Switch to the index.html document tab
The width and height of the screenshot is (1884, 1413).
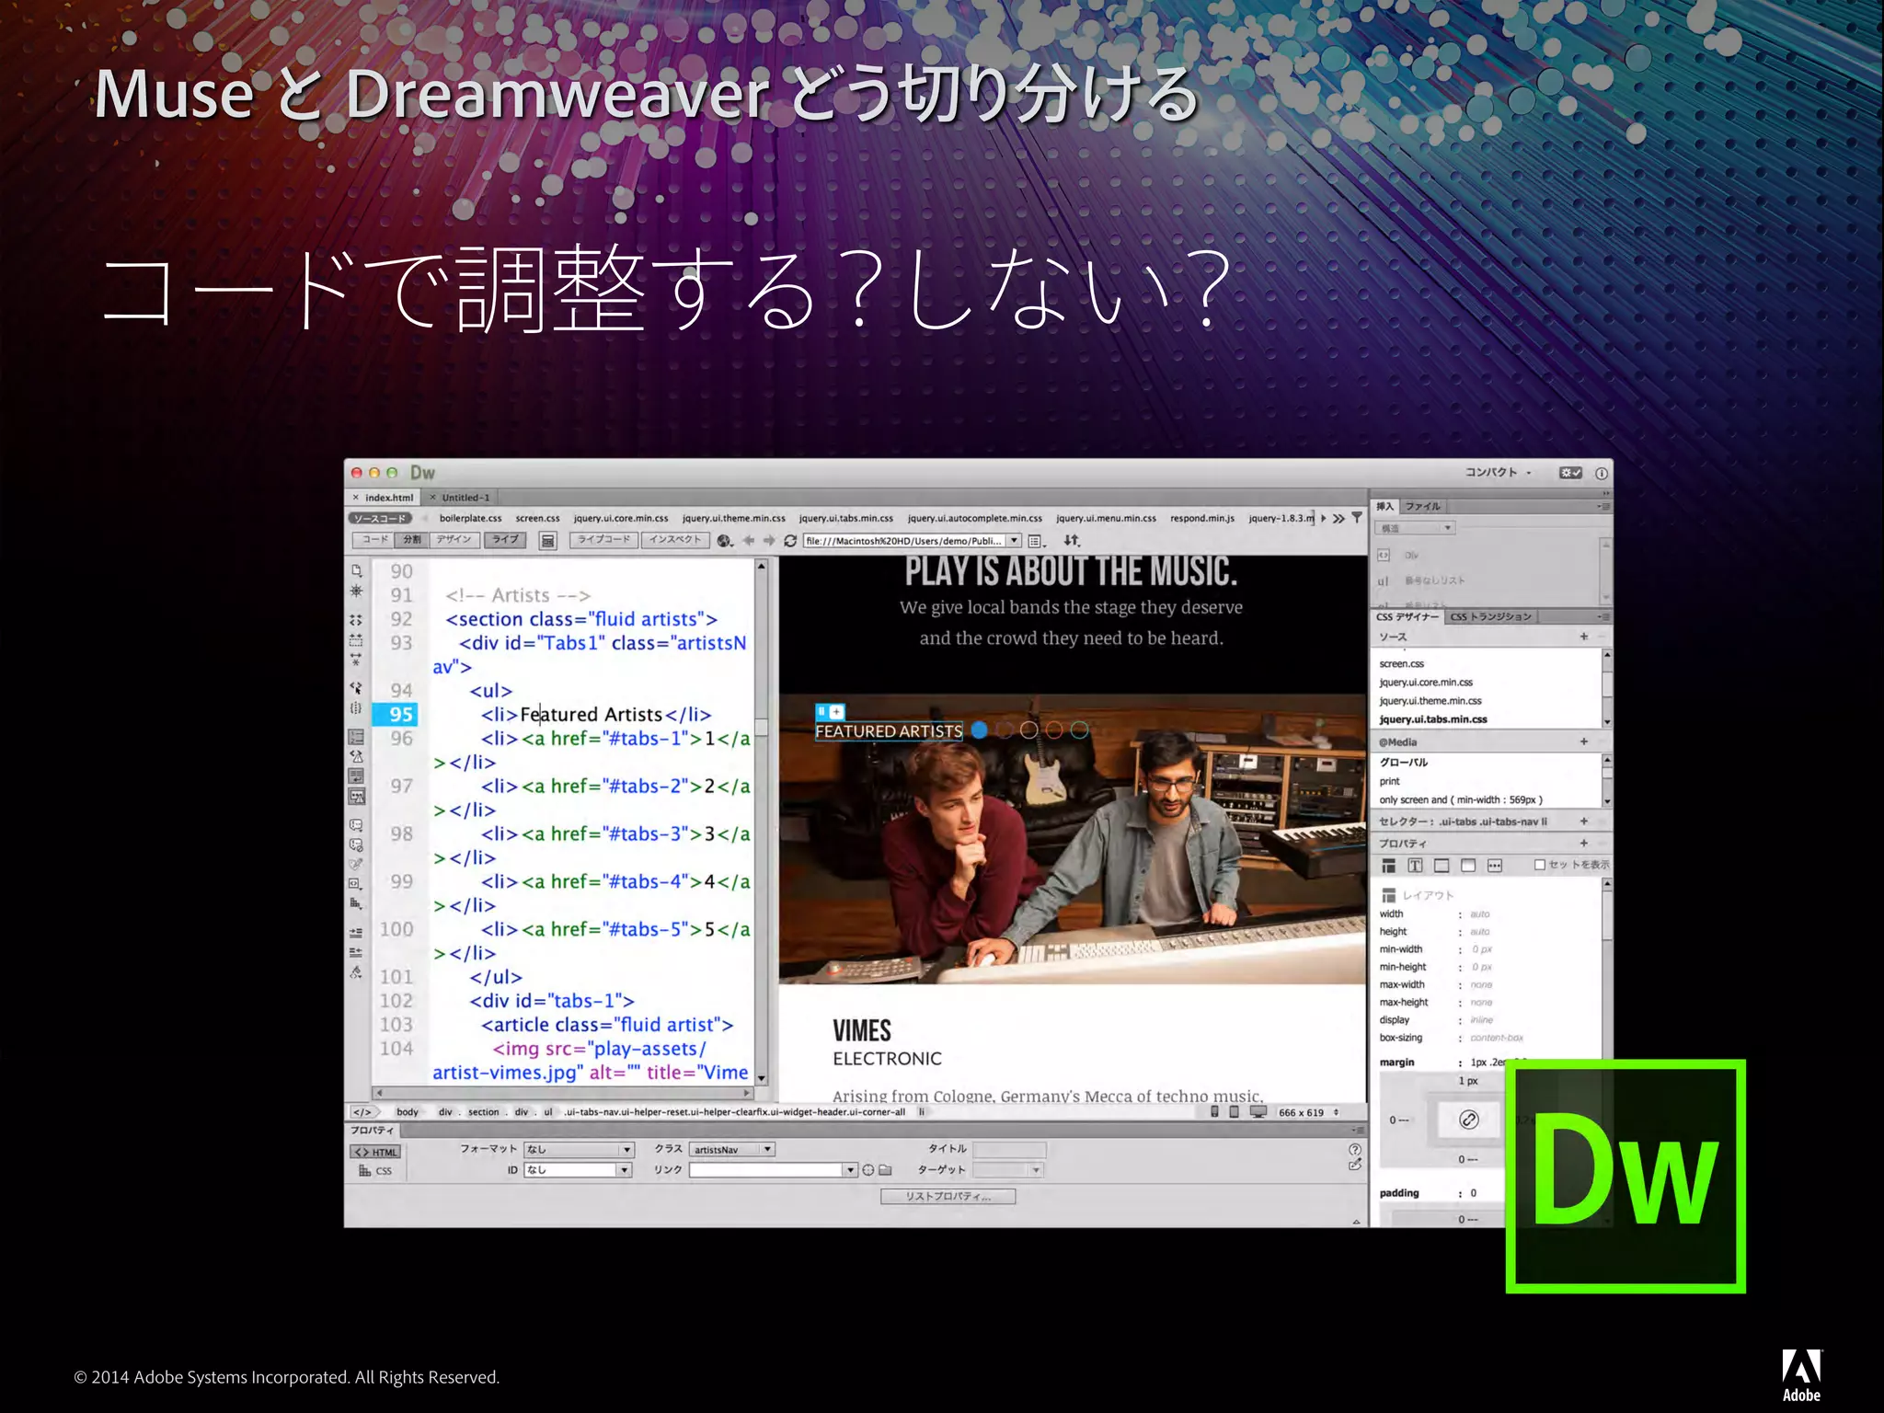point(385,498)
